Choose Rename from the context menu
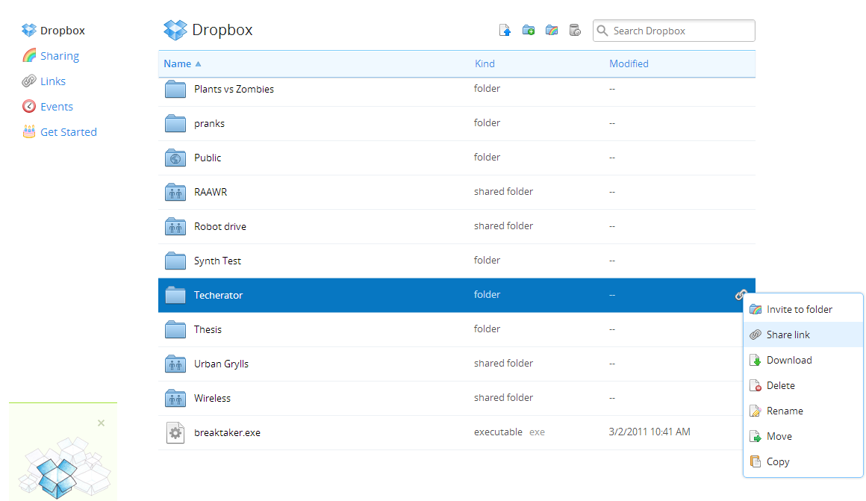 click(803, 411)
